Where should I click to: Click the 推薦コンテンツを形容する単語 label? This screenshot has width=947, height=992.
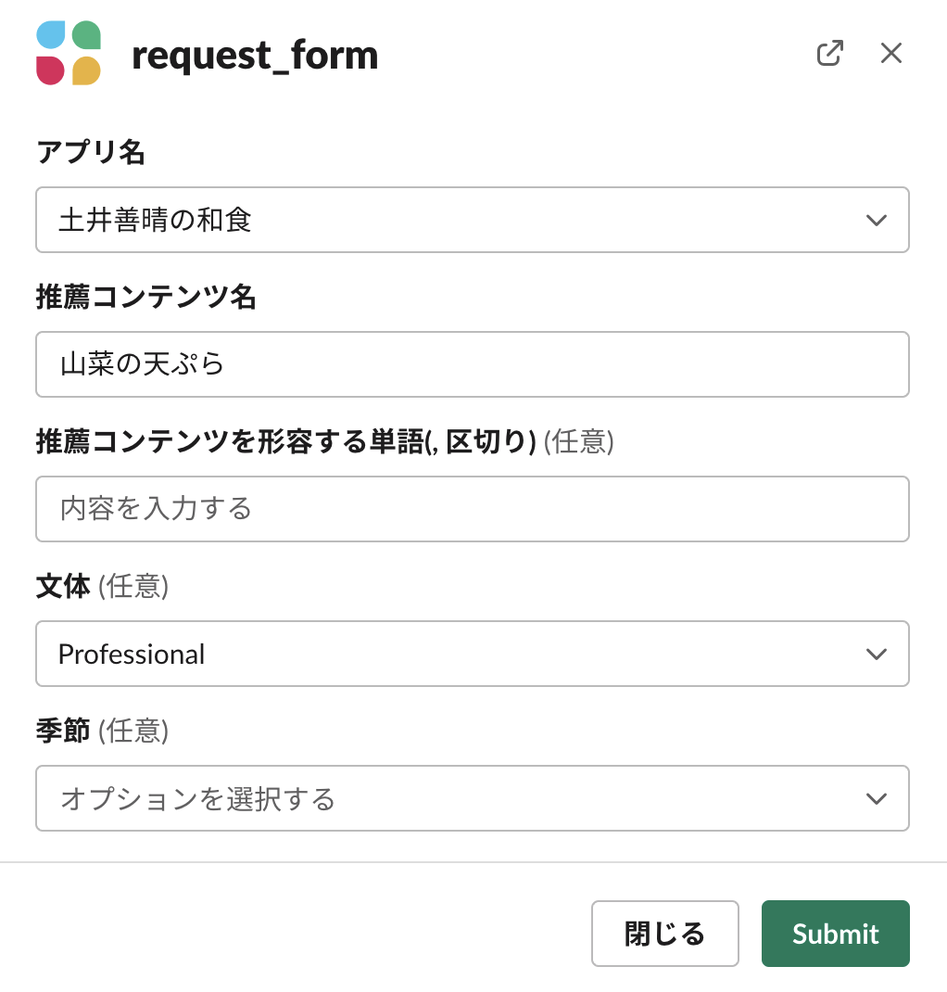pos(286,442)
